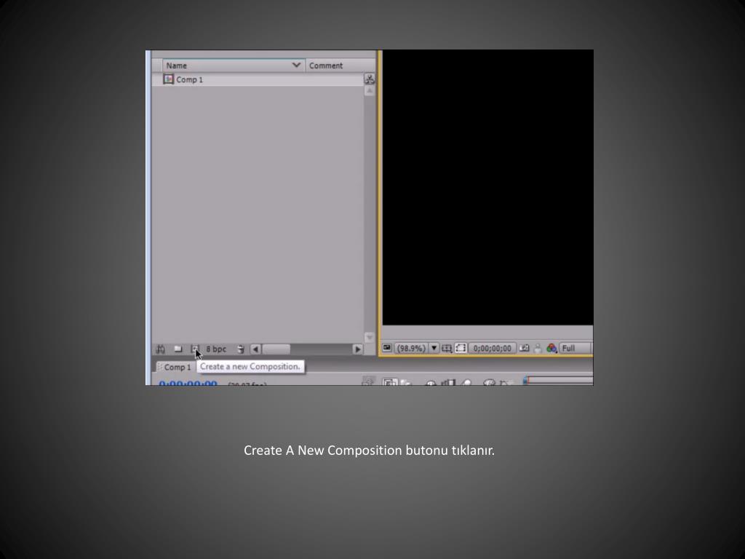Click the Project panel scroll-right arrow

tap(358, 349)
